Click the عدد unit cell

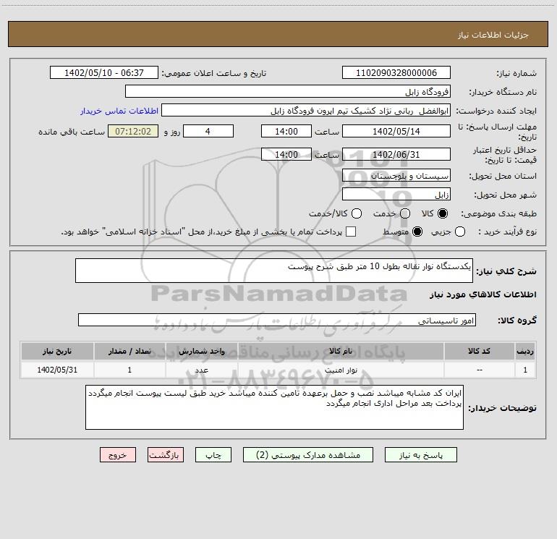[x=201, y=370]
